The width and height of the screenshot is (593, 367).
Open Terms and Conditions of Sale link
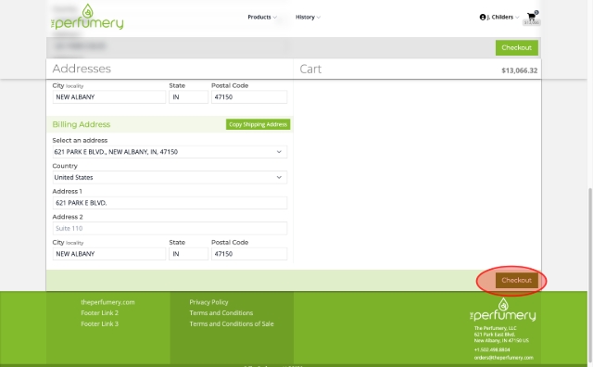pos(232,323)
